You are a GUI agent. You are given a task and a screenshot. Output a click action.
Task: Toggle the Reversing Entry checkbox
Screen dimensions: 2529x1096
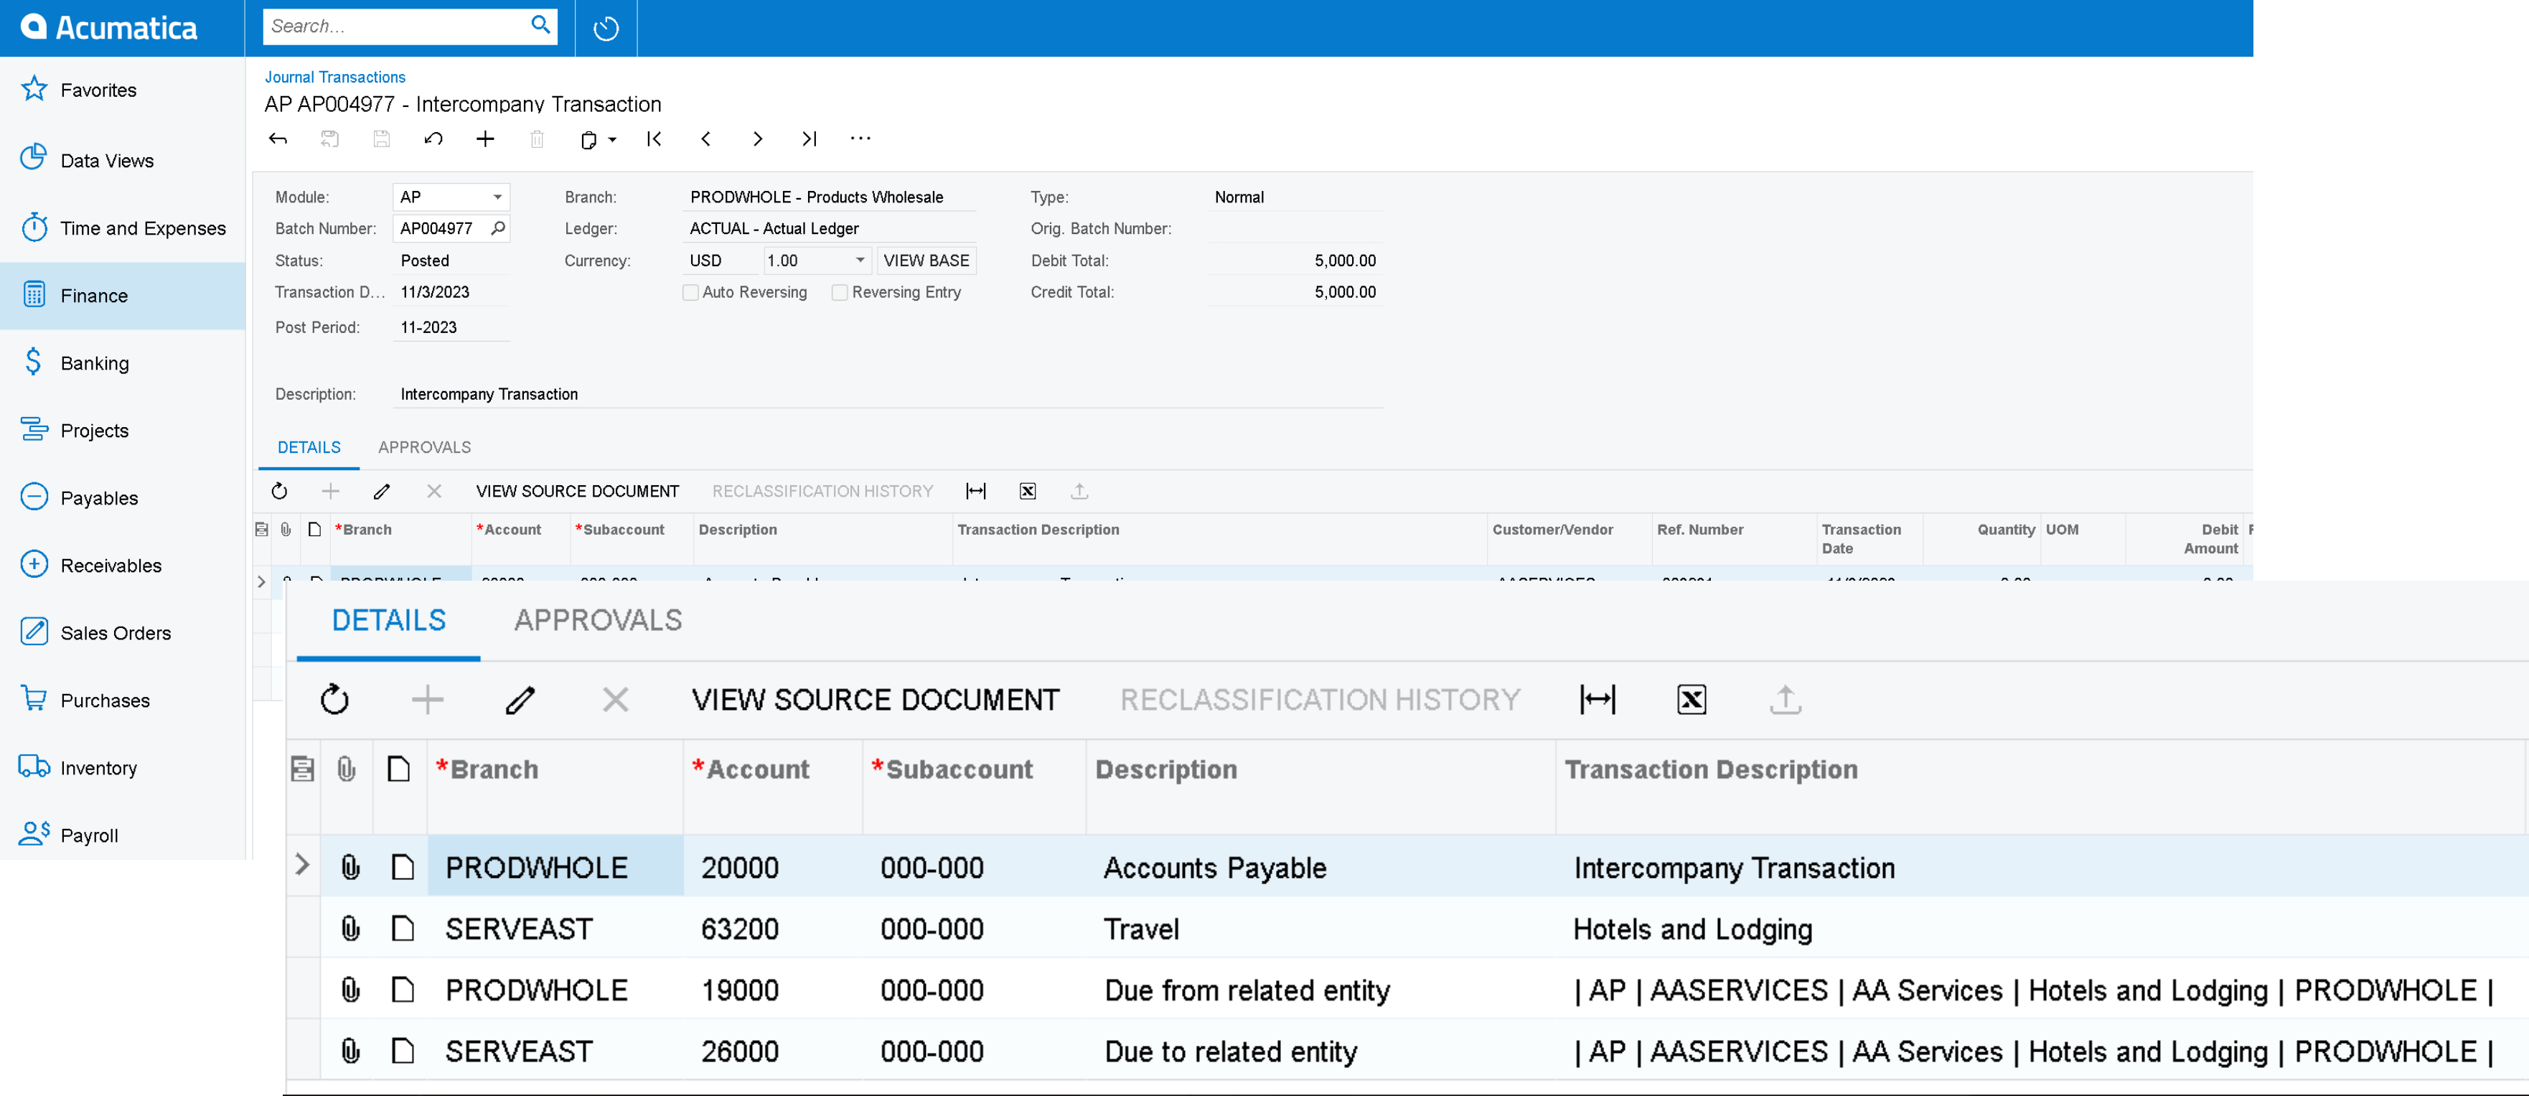840,293
